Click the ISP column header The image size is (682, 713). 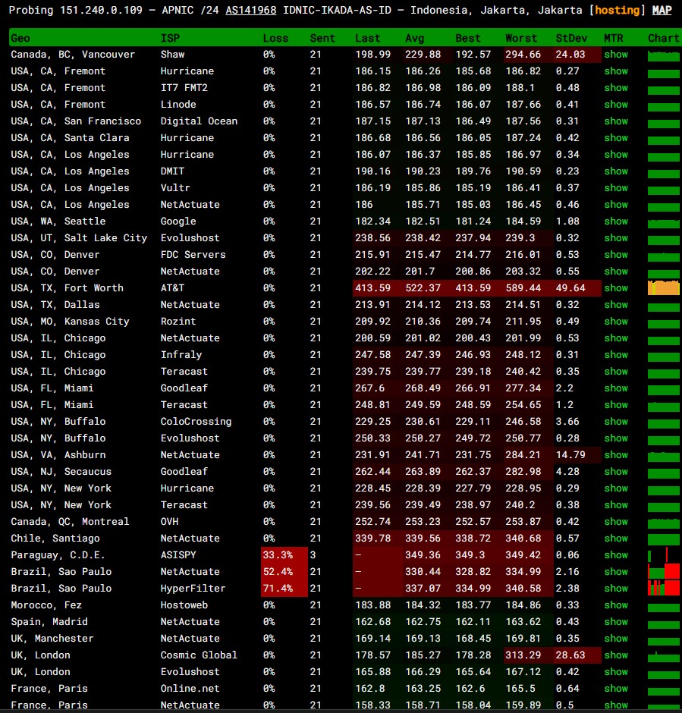click(x=170, y=38)
